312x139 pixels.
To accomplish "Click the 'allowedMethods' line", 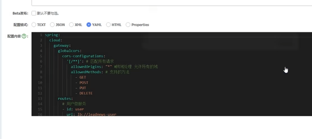I will pyautogui.click(x=100, y=72).
